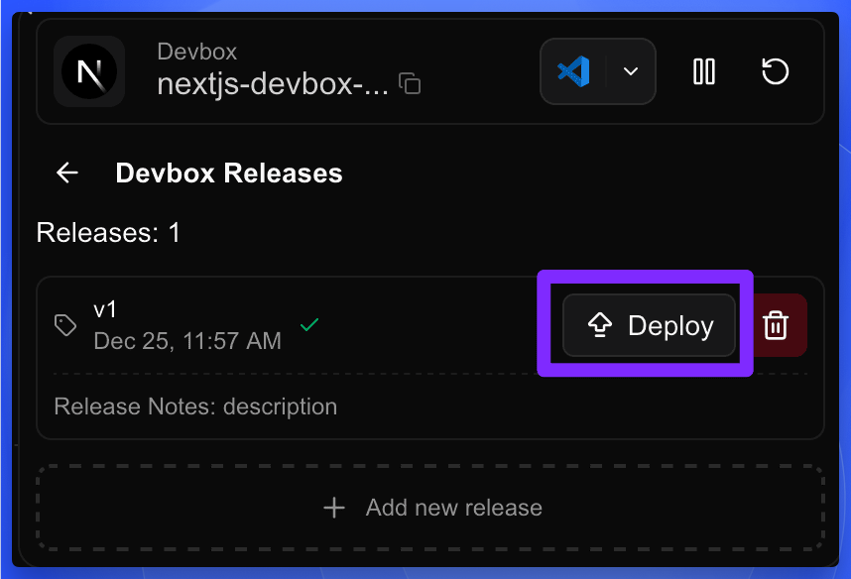The height and width of the screenshot is (579, 851).
Task: Click the Devbox Releases heading
Action: 229,174
